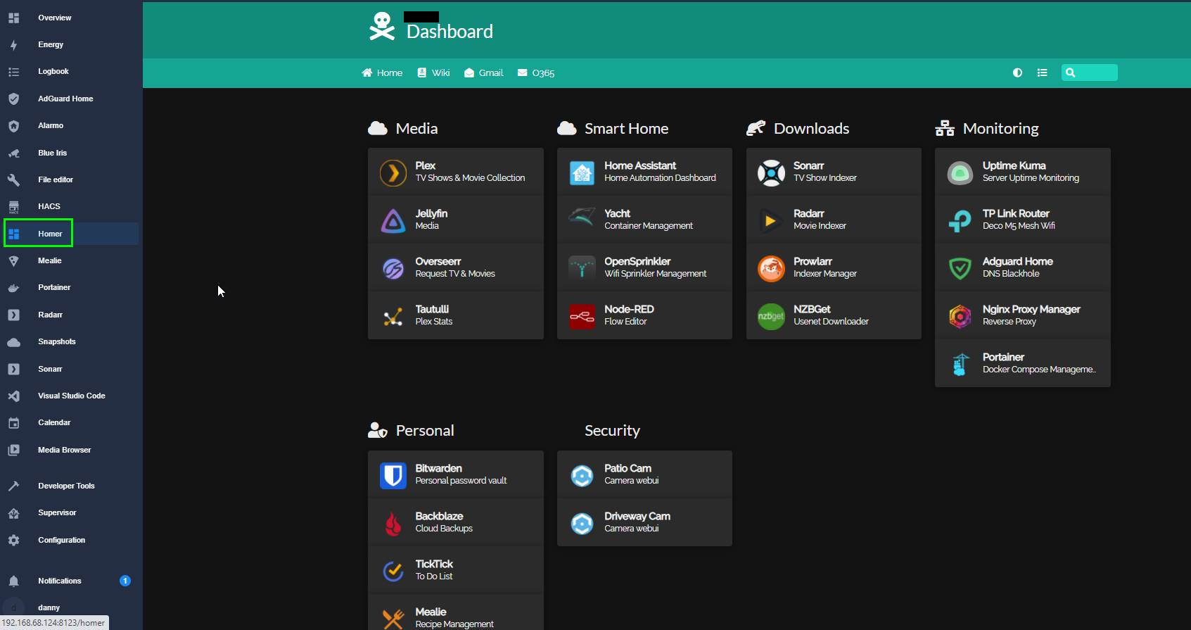1191x630 pixels.
Task: Click 'Deco M5 Mesh Wifi' subtitle text
Action: click(x=1019, y=226)
